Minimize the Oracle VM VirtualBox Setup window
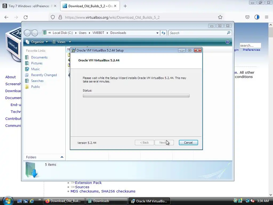 click(182, 50)
